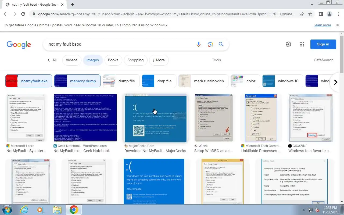
Task: Toggle Chrome side panel
Action: [x=321, y=14]
